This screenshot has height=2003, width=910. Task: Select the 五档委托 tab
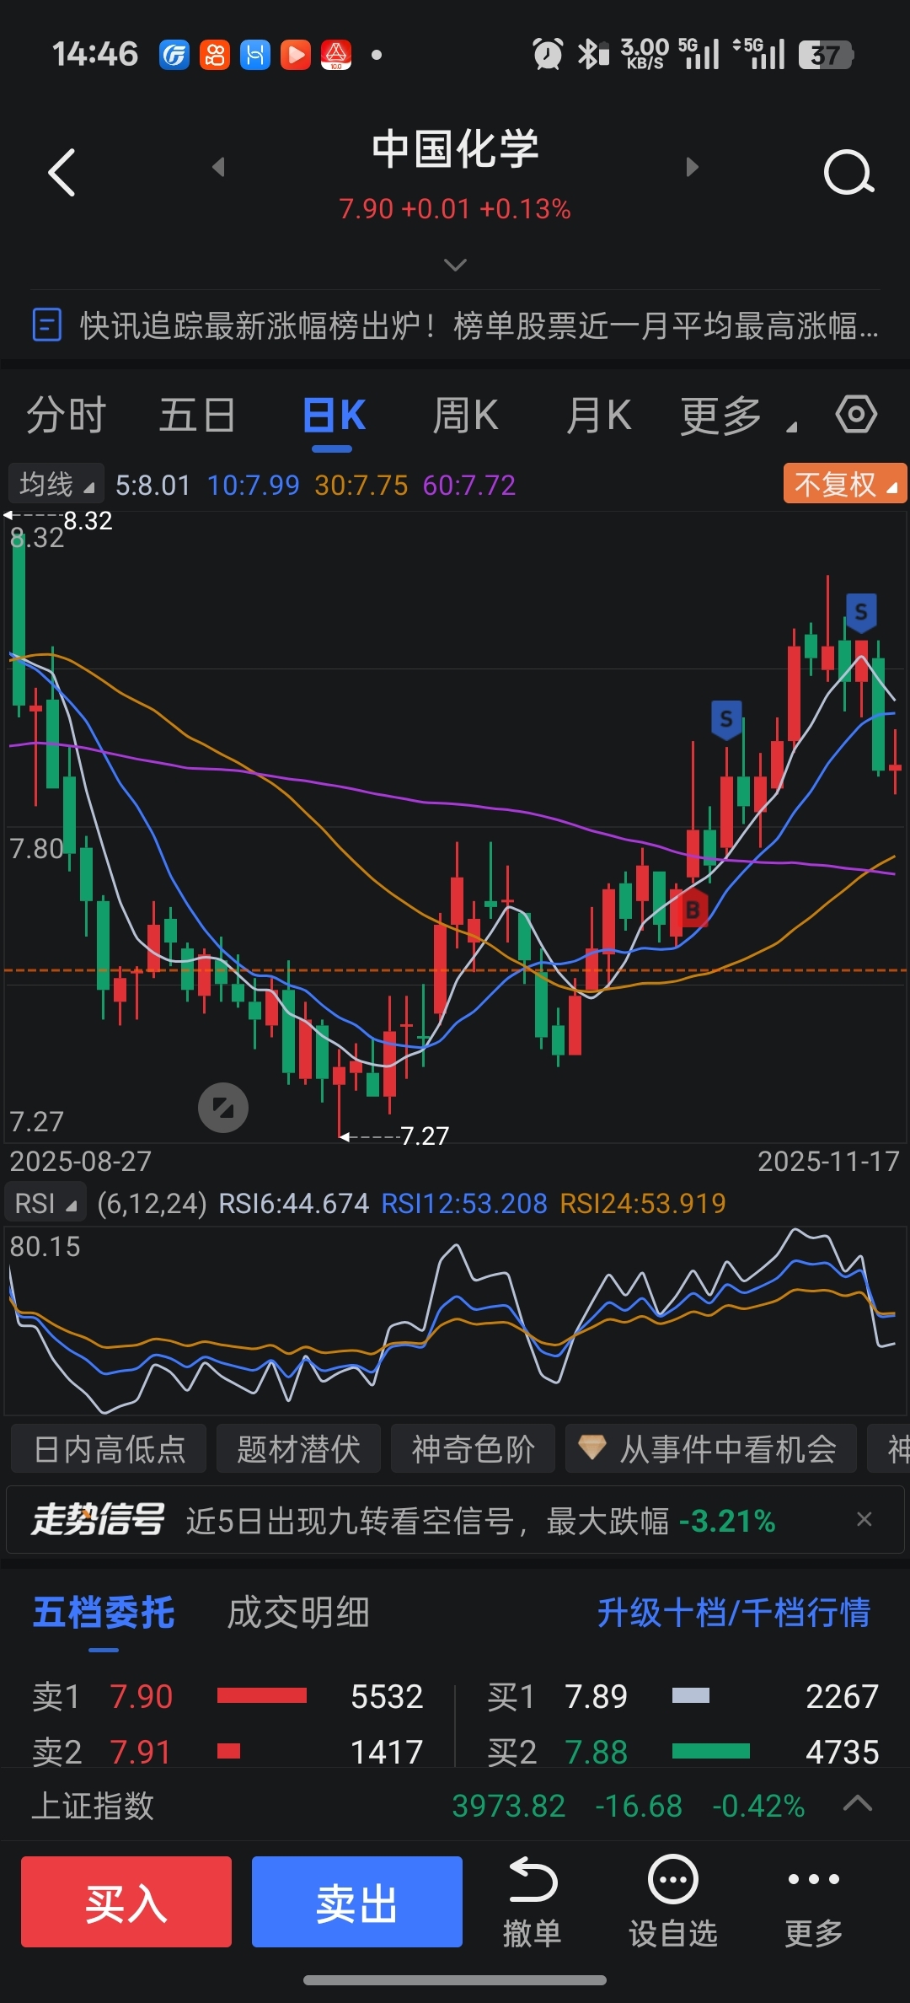click(104, 1613)
